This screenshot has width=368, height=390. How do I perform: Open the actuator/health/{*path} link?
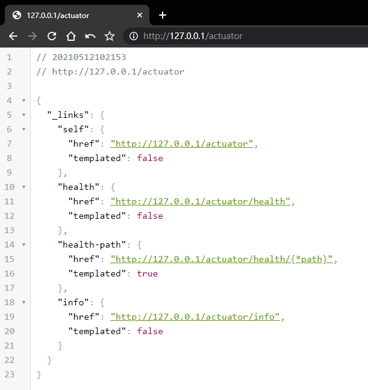(222, 259)
